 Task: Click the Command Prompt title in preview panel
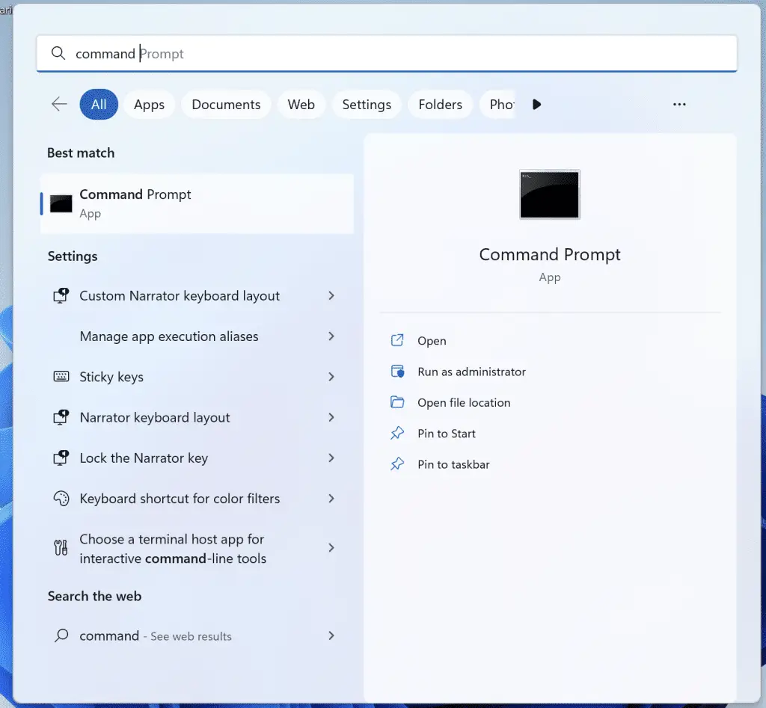[x=550, y=254]
